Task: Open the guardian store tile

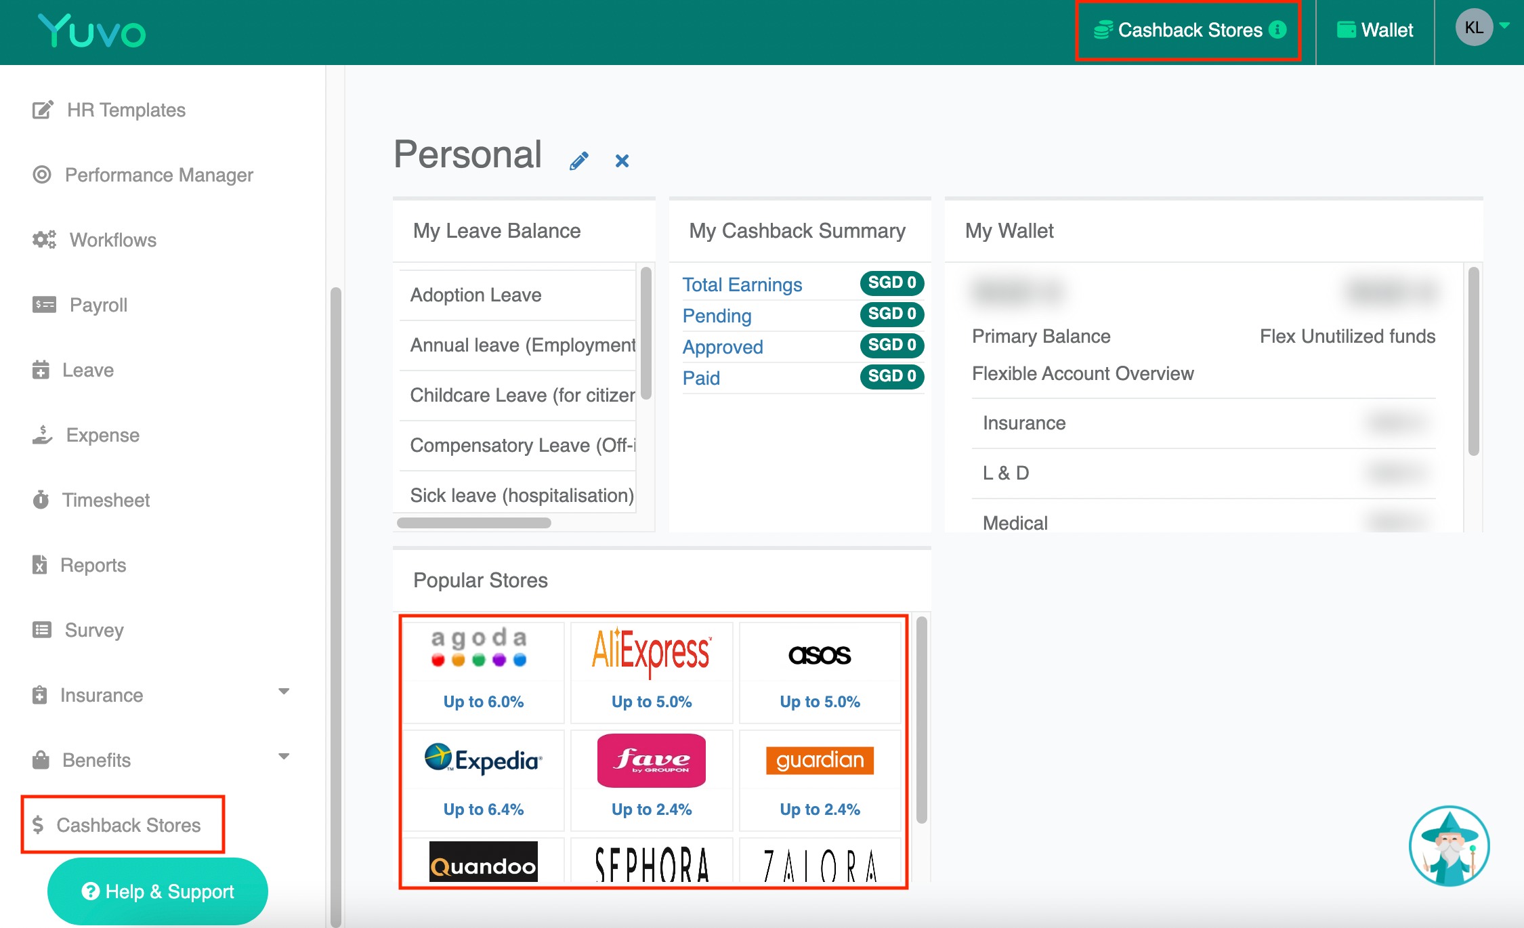Action: [820, 780]
